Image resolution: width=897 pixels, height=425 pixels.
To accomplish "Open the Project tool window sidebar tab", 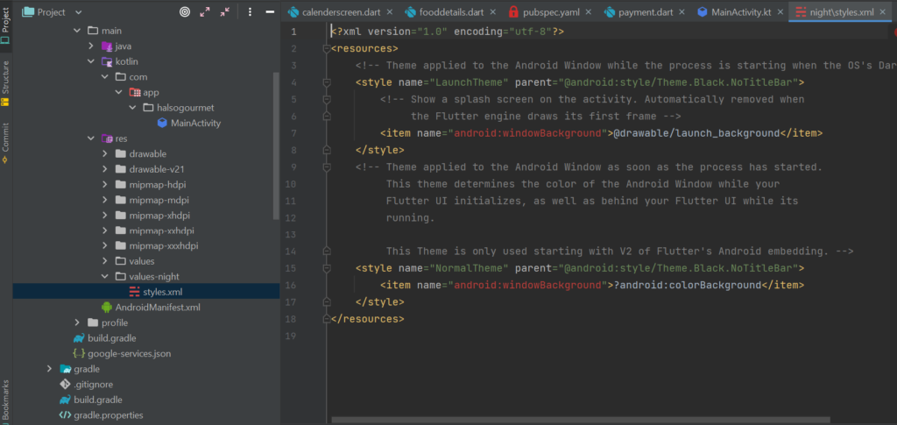I will tap(5, 25).
